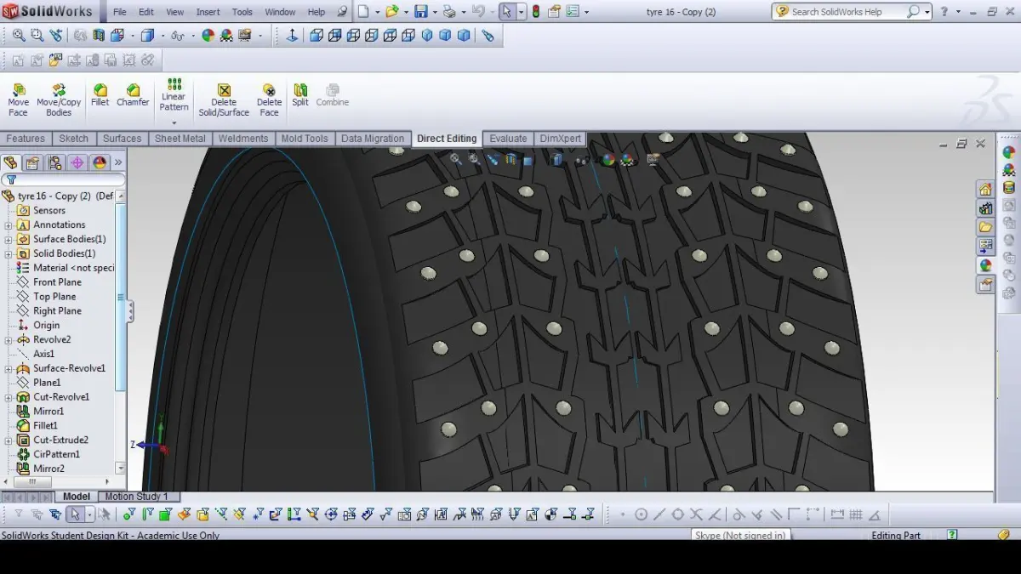Select the Model tab at bottom
The height and width of the screenshot is (574, 1021).
(77, 497)
